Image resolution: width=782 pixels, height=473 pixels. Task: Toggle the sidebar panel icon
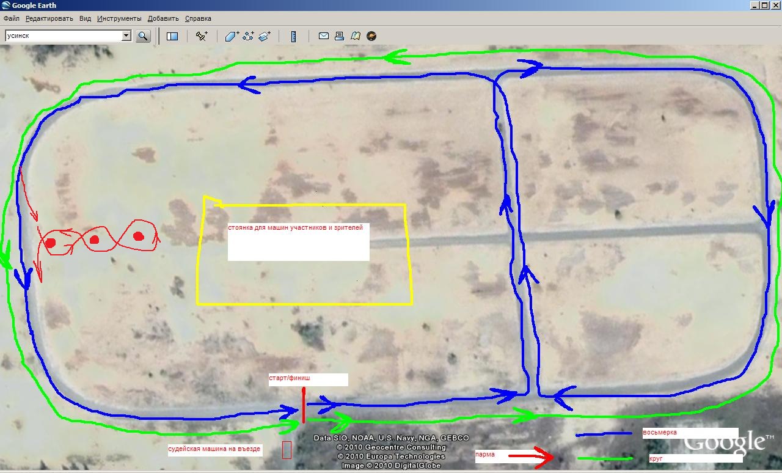click(x=172, y=36)
